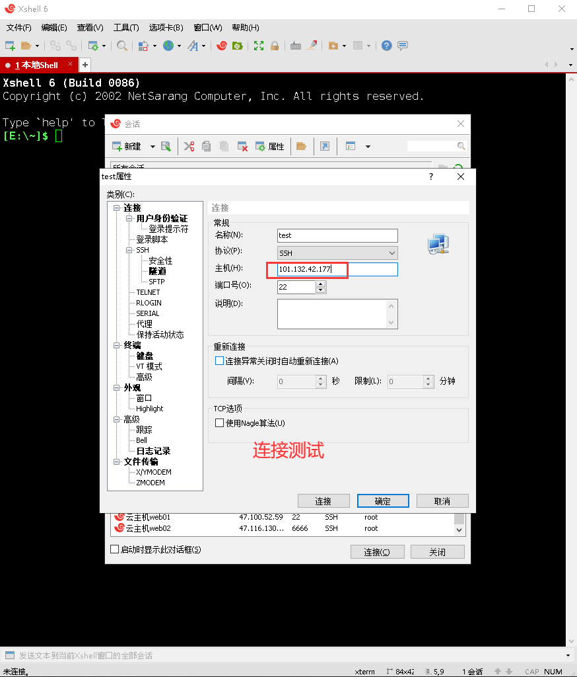Collapse the 外观 tree node
Image resolution: width=577 pixels, height=677 pixels.
pyautogui.click(x=116, y=387)
